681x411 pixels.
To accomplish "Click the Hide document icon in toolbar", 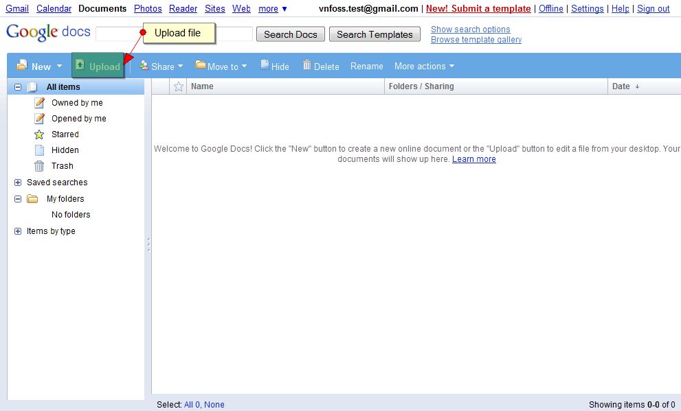I will (265, 65).
